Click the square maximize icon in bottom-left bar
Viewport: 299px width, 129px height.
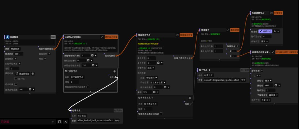tap(60, 122)
